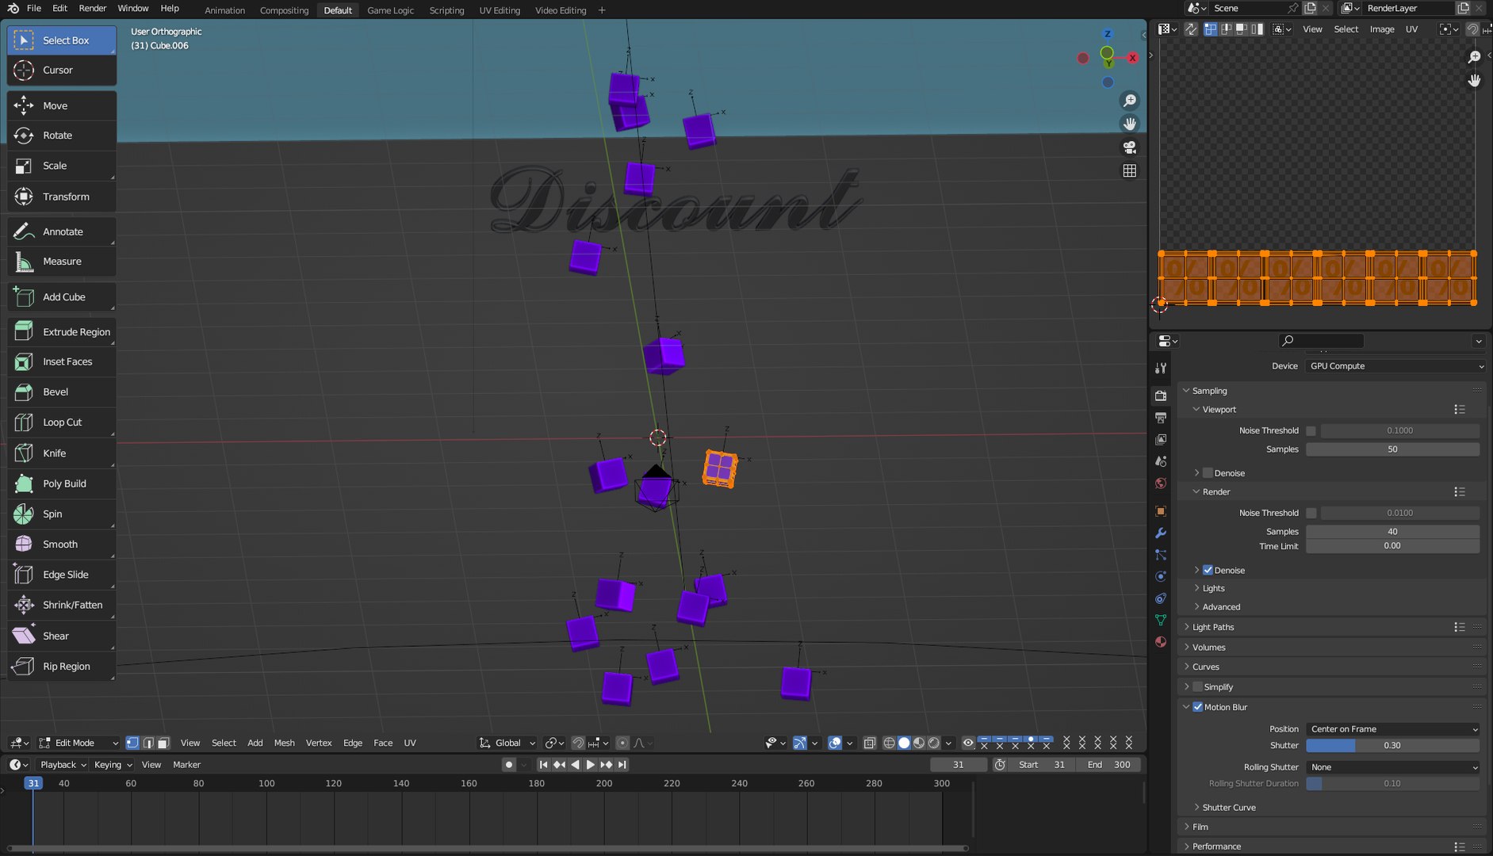This screenshot has width=1493, height=856.
Task: Enable the Simplify checkbox
Action: [1197, 687]
